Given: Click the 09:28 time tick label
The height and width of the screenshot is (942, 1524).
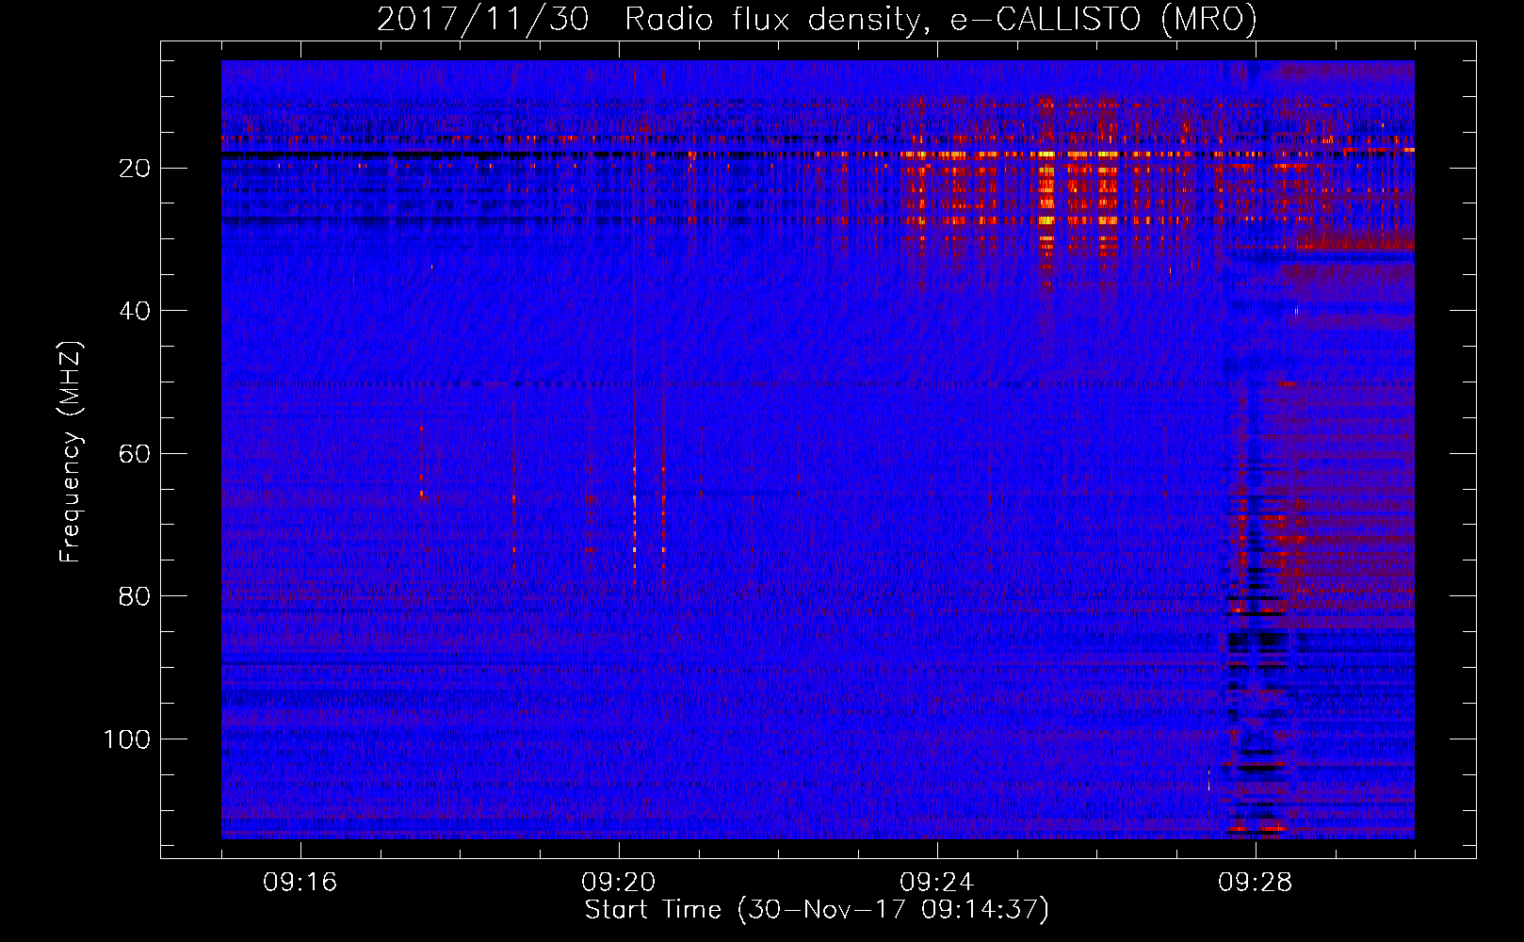Looking at the screenshot, I should pos(1256,883).
